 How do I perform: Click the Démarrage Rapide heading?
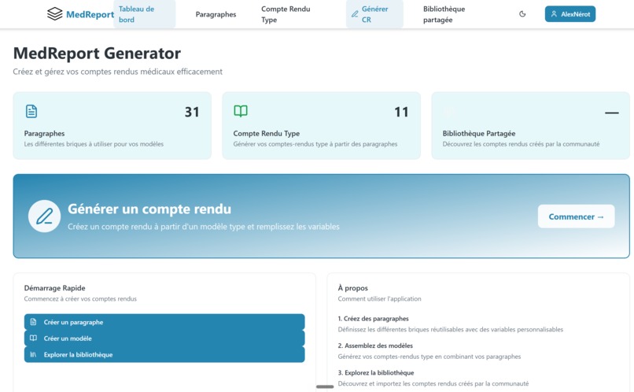click(x=54, y=288)
